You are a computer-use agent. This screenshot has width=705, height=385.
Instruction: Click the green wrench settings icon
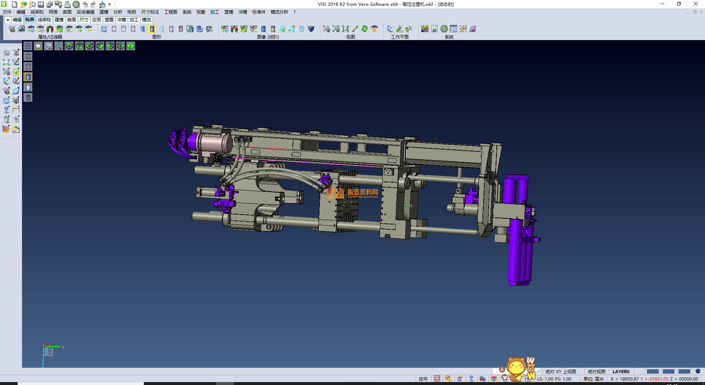click(x=444, y=29)
